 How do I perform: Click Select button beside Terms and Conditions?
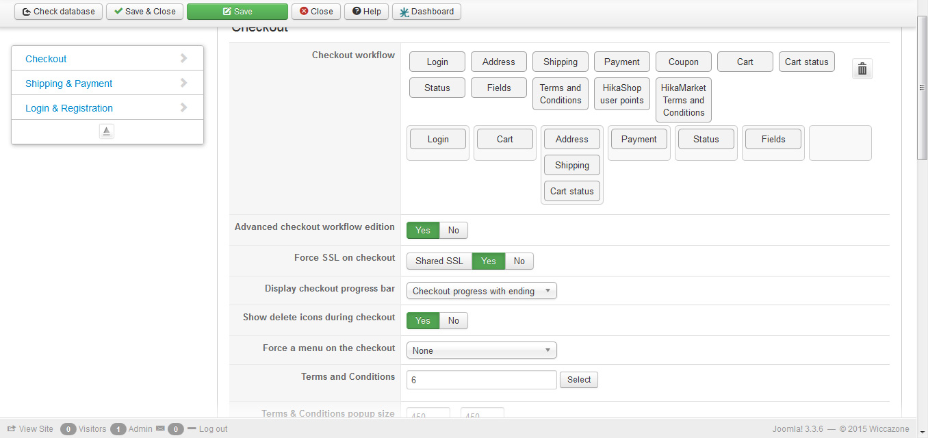tap(578, 380)
